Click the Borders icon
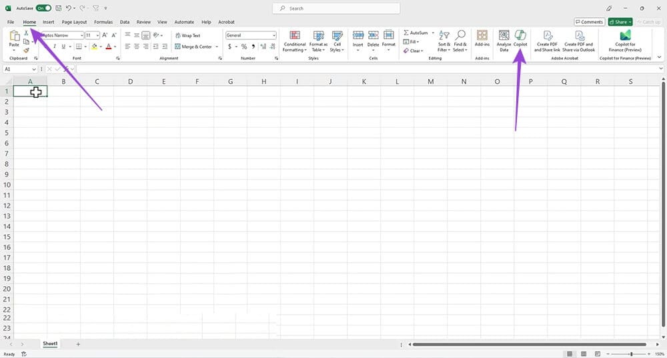Viewport: 667px width, 358px height. pyautogui.click(x=79, y=47)
